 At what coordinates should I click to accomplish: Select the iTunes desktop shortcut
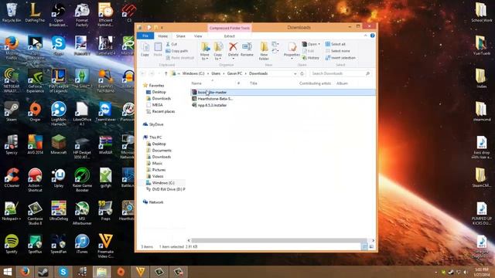click(x=82, y=244)
